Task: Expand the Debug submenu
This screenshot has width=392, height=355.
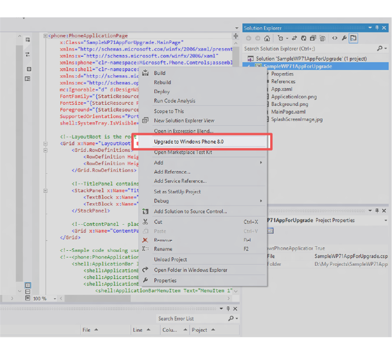Action: [202, 201]
